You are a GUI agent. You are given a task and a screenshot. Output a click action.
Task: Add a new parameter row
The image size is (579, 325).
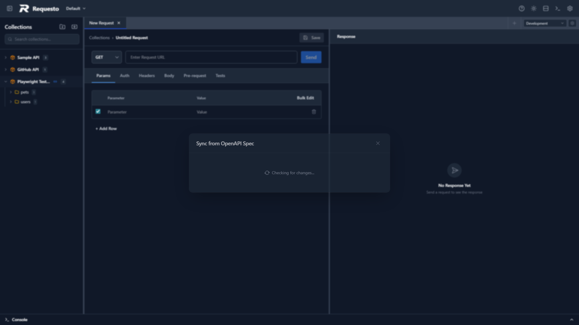click(106, 128)
